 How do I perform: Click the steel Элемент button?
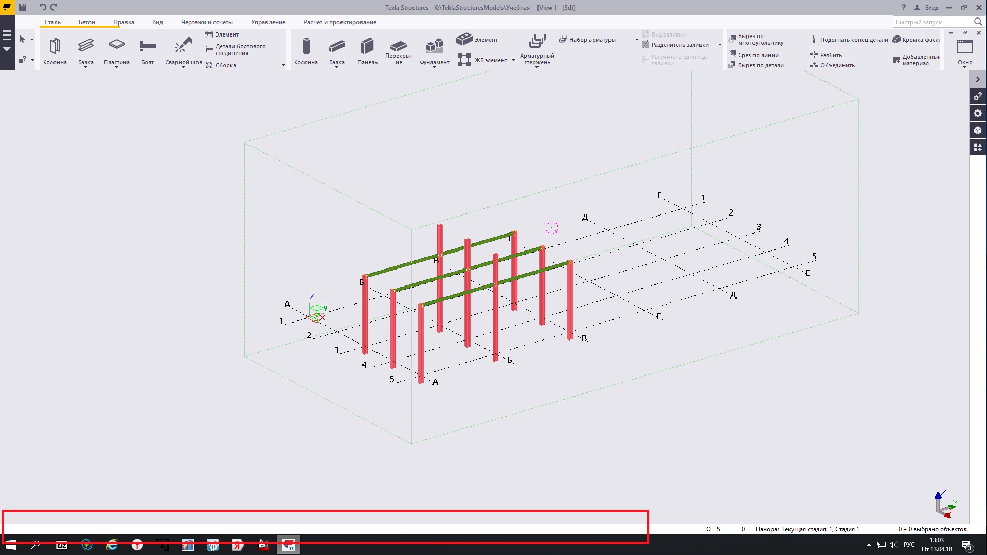click(222, 34)
